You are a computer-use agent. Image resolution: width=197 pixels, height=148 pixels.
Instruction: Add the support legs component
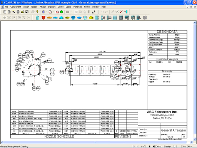pos(133,18)
